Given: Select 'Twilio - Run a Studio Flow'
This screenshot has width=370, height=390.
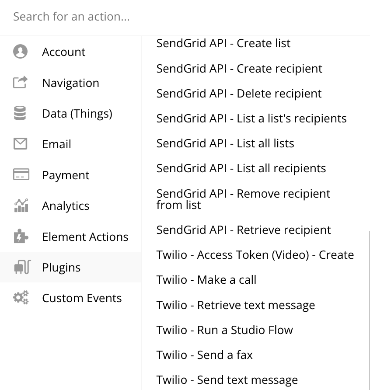Looking at the screenshot, I should tap(225, 330).
